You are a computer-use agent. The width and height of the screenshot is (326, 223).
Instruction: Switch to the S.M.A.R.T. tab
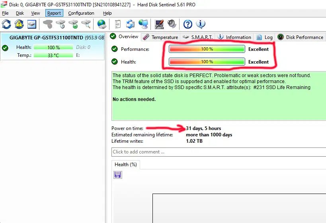tap(197, 37)
